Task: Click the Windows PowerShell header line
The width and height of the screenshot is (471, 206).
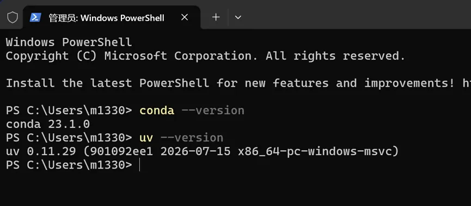Action: coord(69,42)
